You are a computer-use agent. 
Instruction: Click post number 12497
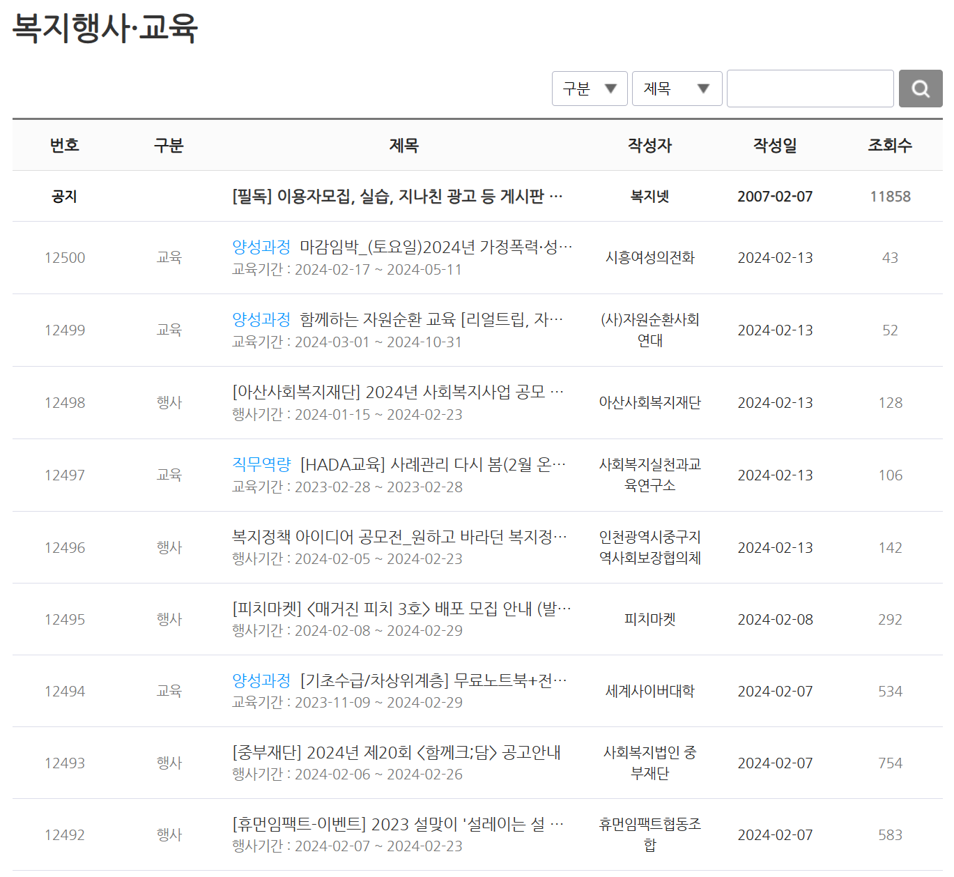point(65,475)
